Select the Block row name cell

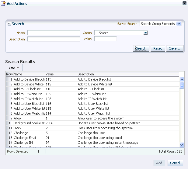29,128
